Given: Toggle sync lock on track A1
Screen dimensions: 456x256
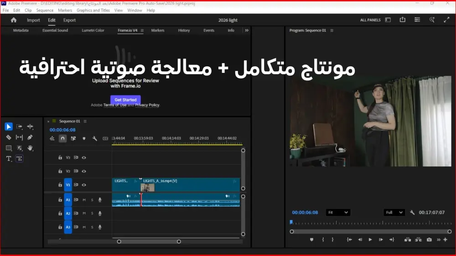Looking at the screenshot, I should point(76,200).
